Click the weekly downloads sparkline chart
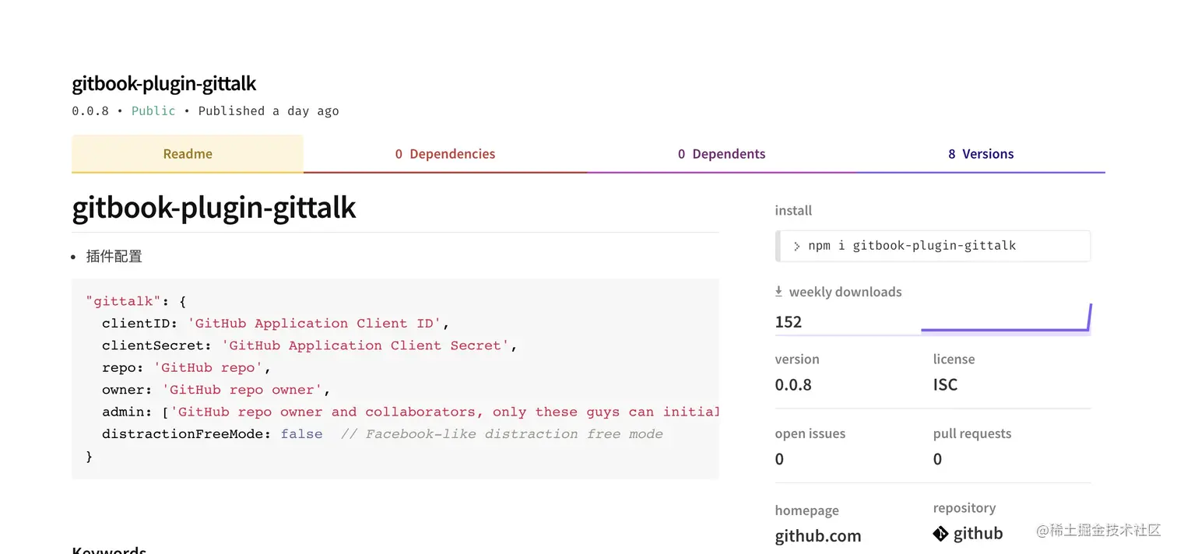Viewport: 1177px width, 554px height. click(x=1007, y=318)
